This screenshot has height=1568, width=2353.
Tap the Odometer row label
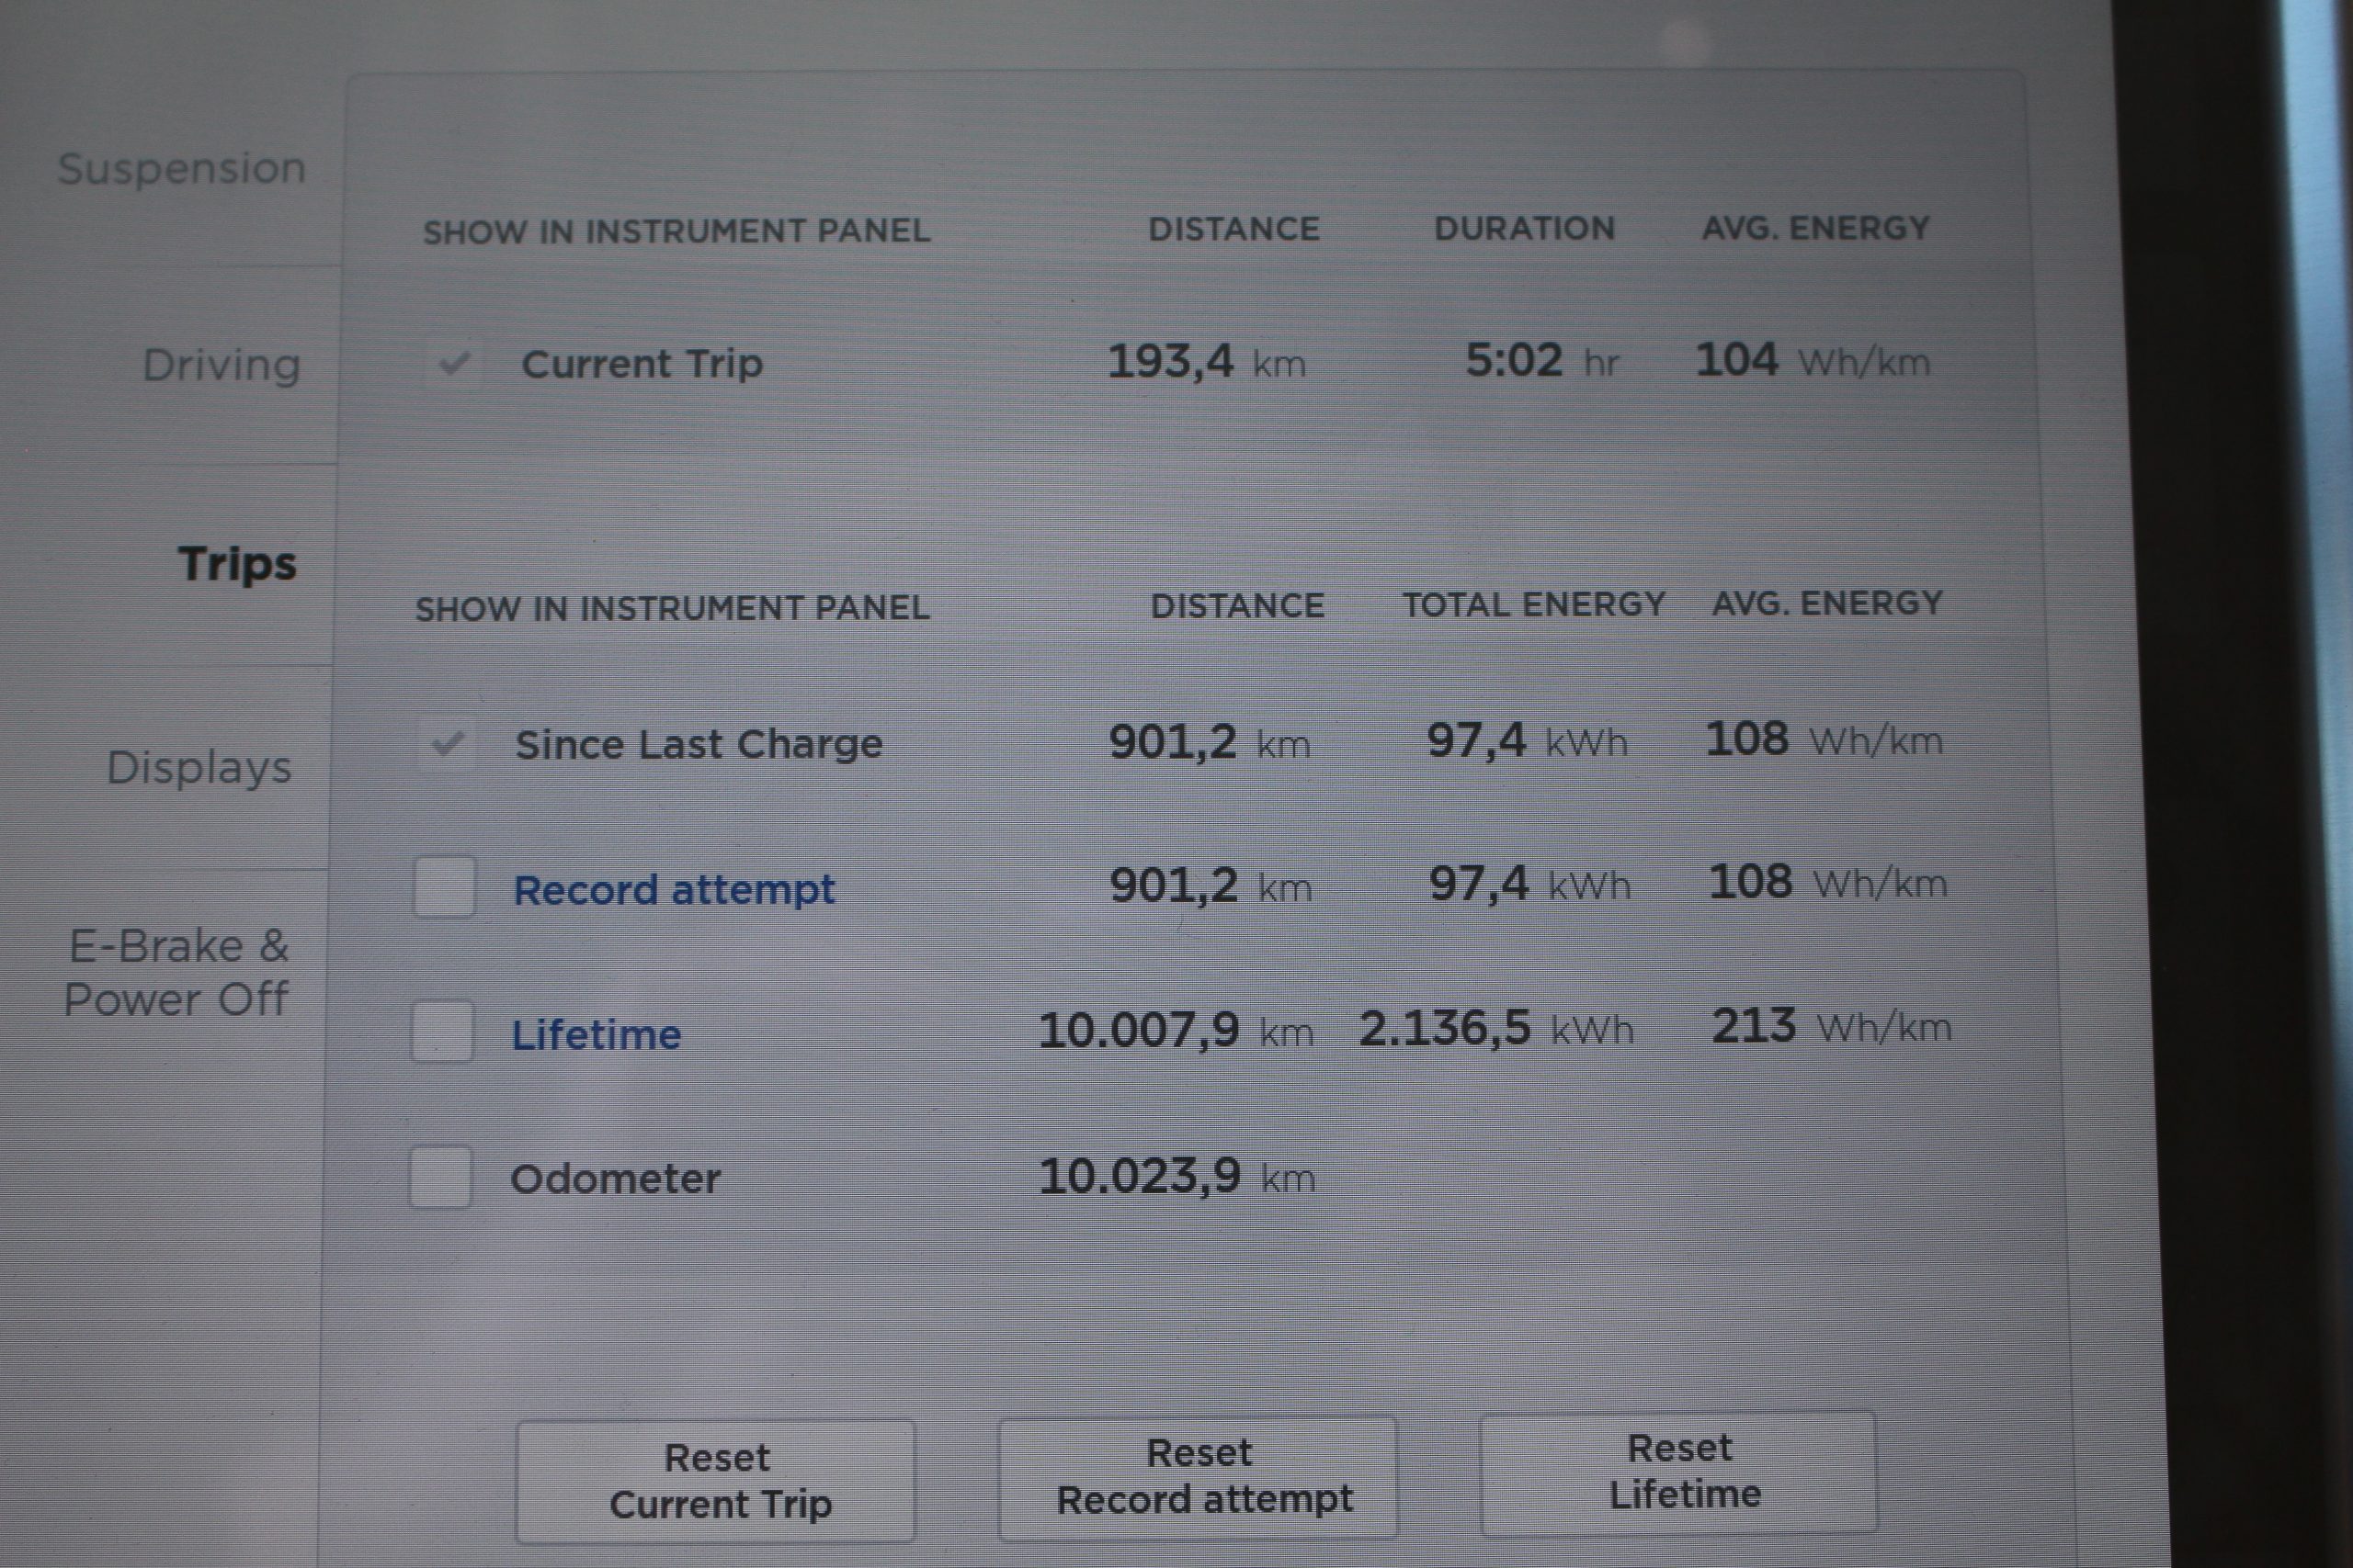pyautogui.click(x=615, y=1179)
